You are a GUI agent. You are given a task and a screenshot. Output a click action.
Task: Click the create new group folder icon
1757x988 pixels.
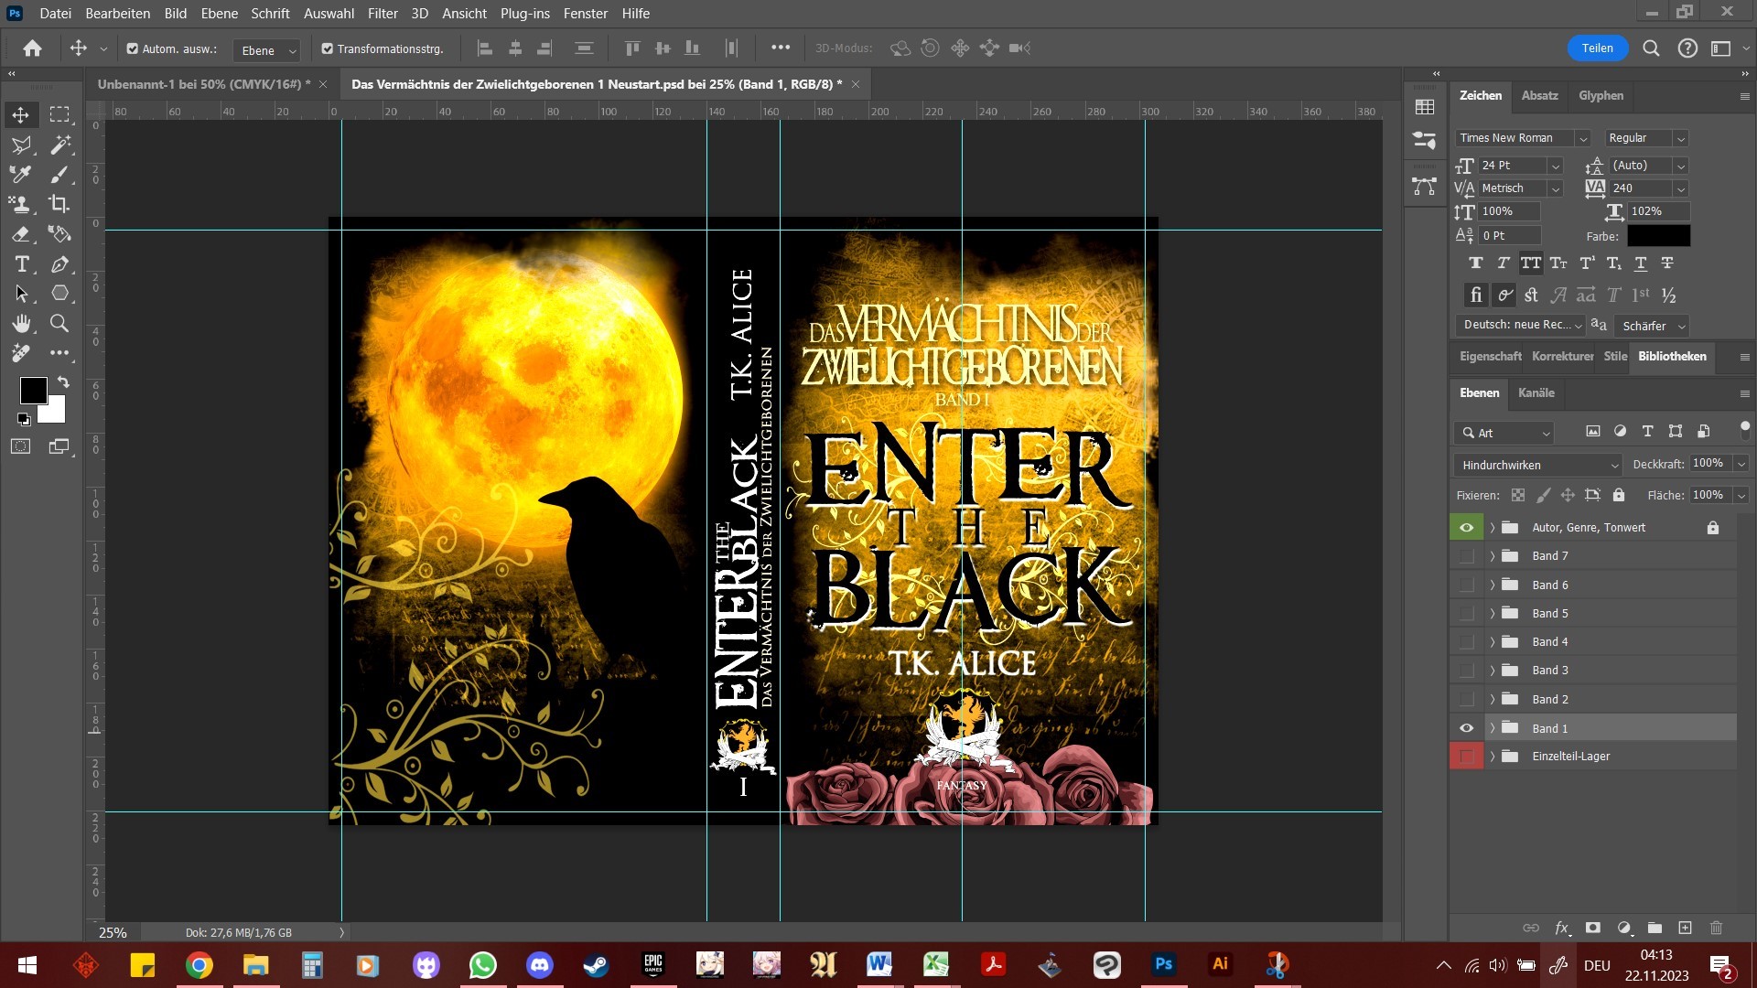coord(1655,928)
